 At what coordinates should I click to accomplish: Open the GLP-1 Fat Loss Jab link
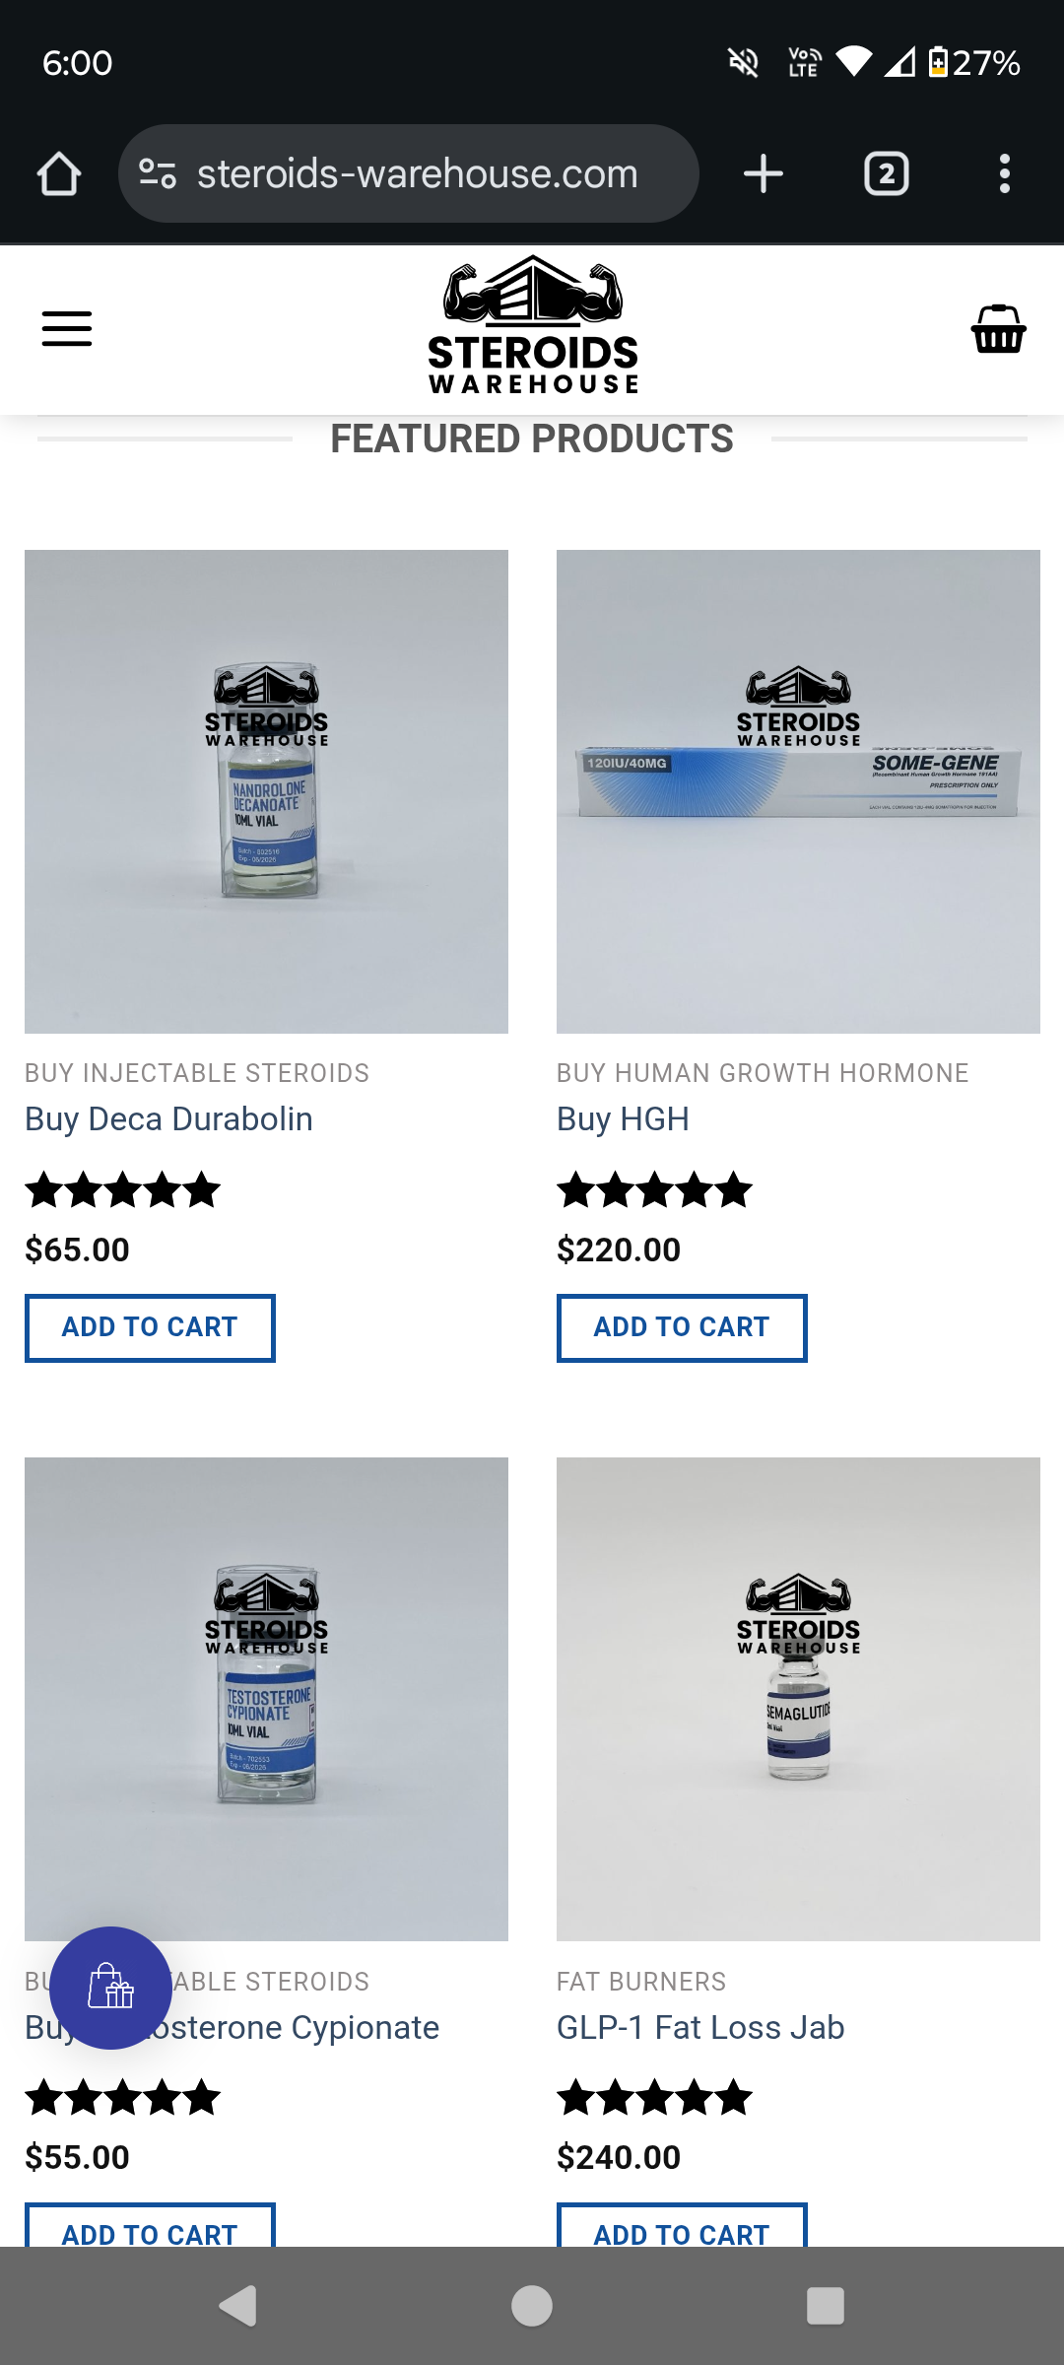[700, 2028]
